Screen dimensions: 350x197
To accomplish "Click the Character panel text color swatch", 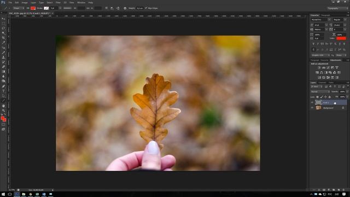I will tap(341, 38).
